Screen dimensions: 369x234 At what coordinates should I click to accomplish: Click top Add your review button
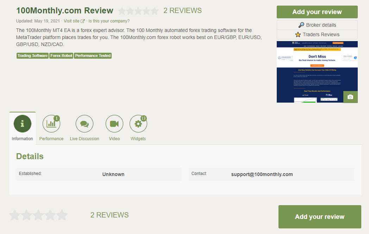[317, 12]
